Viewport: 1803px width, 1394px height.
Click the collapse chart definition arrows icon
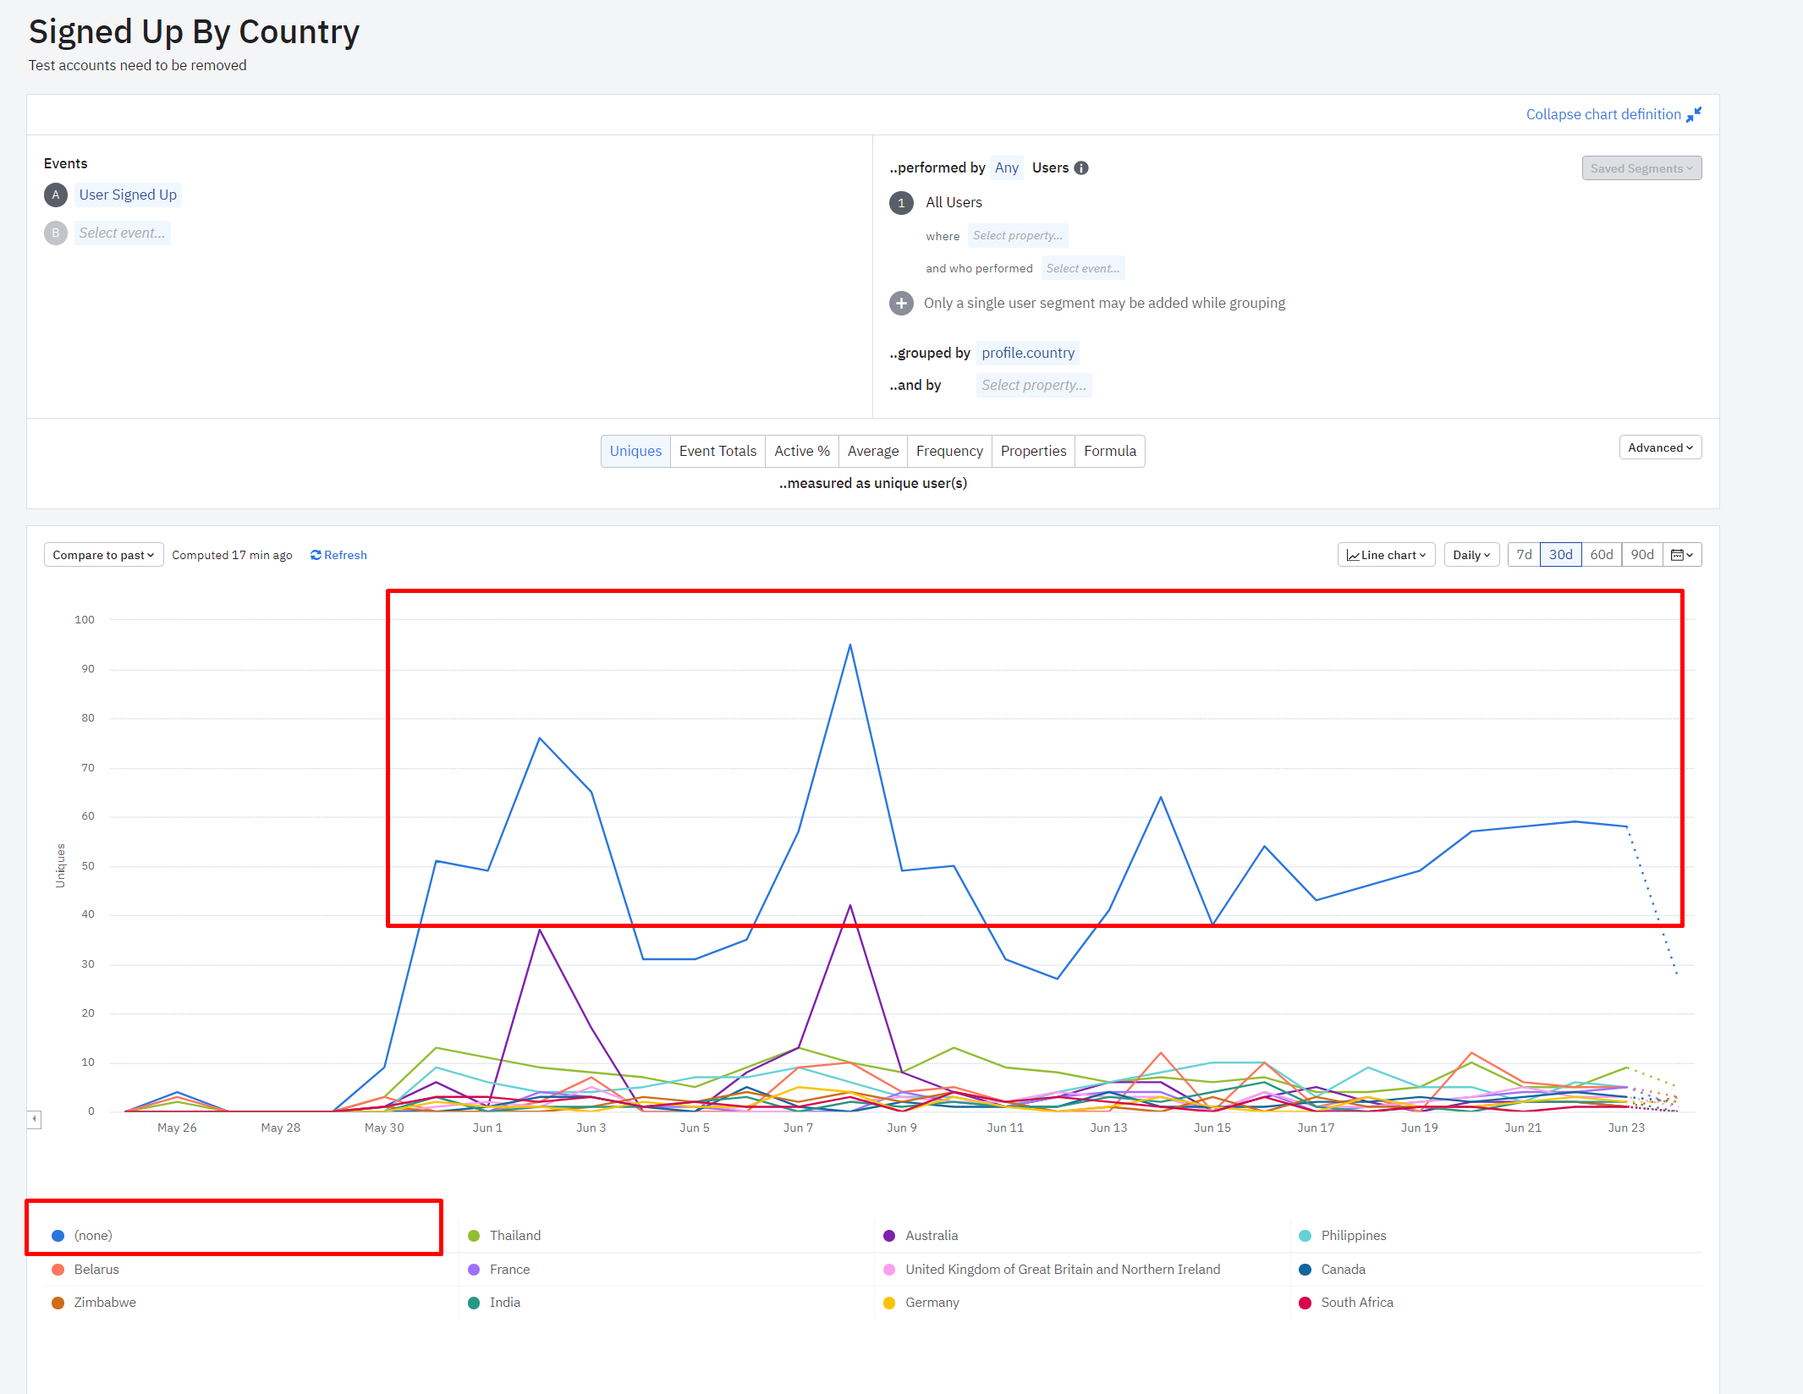pyautogui.click(x=1693, y=114)
